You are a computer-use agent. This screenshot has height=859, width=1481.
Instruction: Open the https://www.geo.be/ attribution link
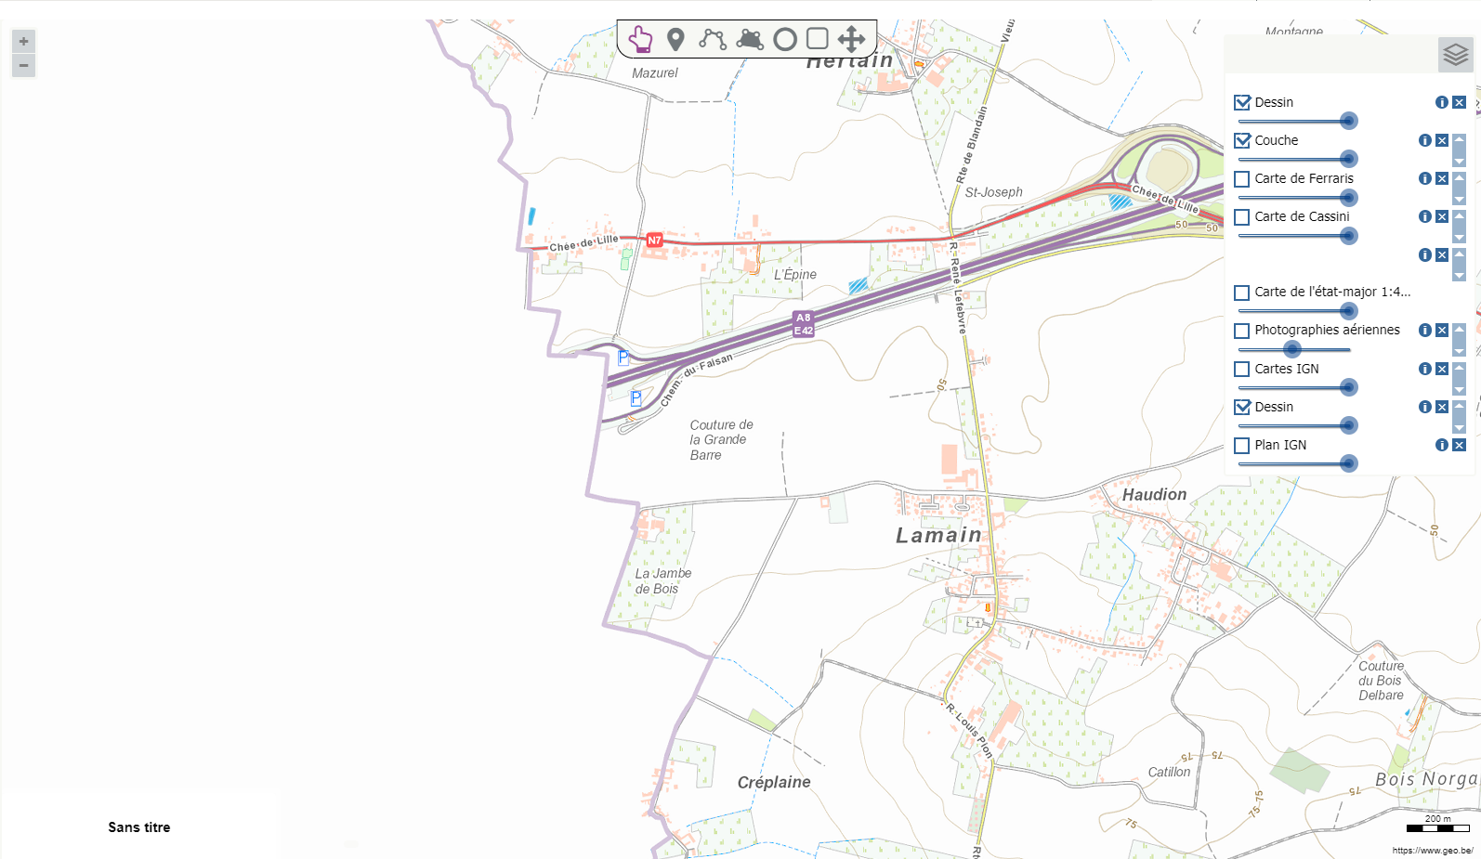coord(1432,850)
